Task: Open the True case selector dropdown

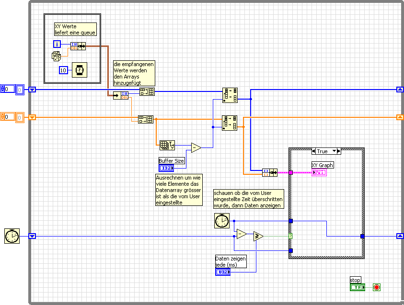Action: [334, 151]
